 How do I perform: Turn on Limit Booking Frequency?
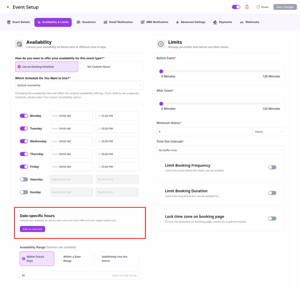(272, 167)
